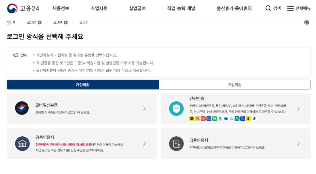The width and height of the screenshot is (316, 174).
Task: Expand the 간편인증 panel chevron
Action: pos(298,109)
